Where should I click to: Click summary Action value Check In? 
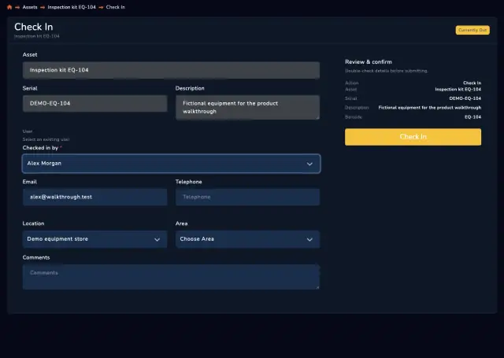pos(472,83)
